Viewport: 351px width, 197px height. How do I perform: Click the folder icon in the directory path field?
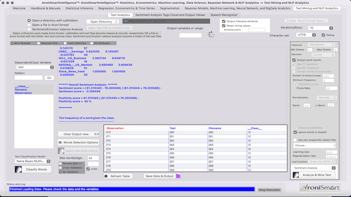(x=126, y=21)
